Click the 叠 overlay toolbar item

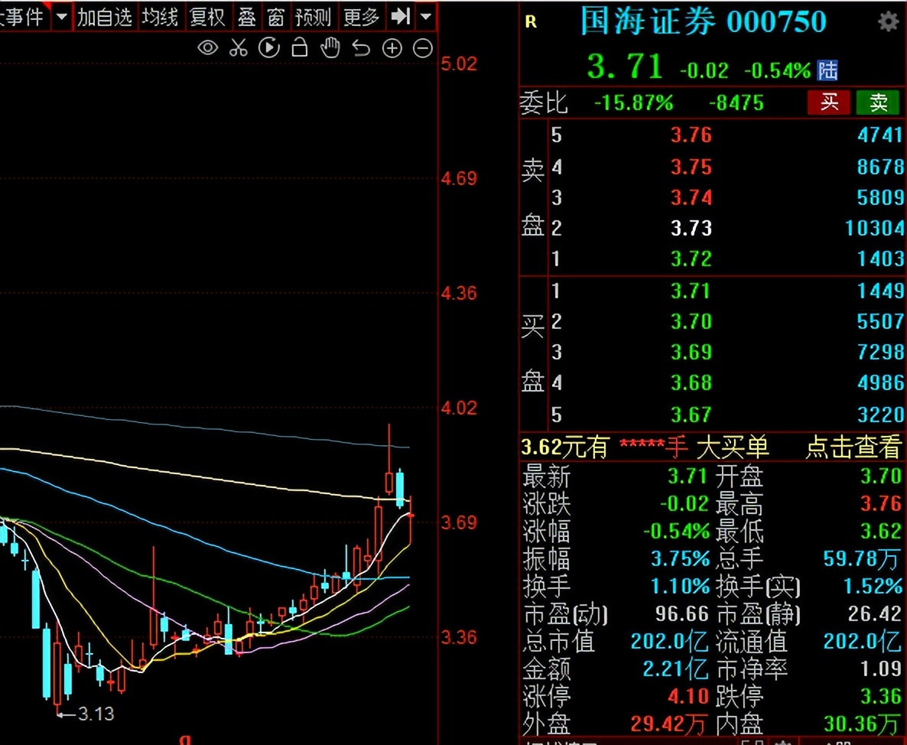pos(246,18)
